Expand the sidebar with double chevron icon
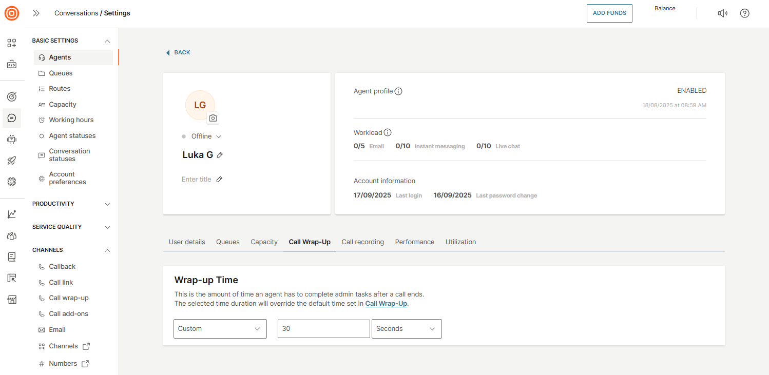Viewport: 769px width, 375px height. tap(36, 13)
